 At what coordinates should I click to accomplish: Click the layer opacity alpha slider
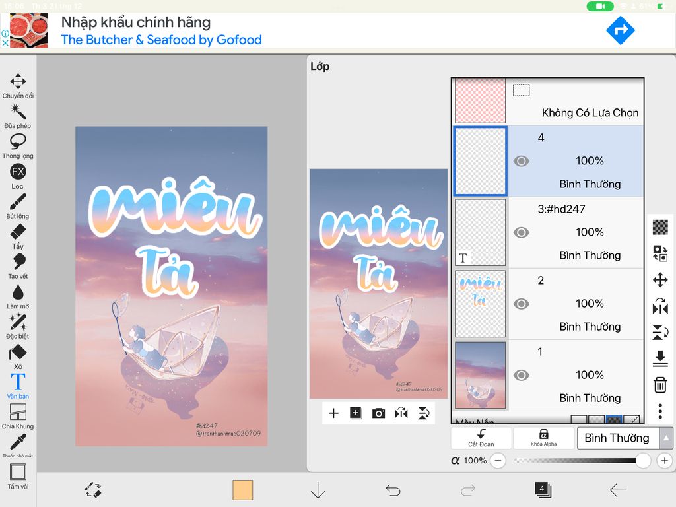tap(581, 460)
